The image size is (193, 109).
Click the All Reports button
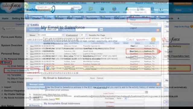point(34,105)
